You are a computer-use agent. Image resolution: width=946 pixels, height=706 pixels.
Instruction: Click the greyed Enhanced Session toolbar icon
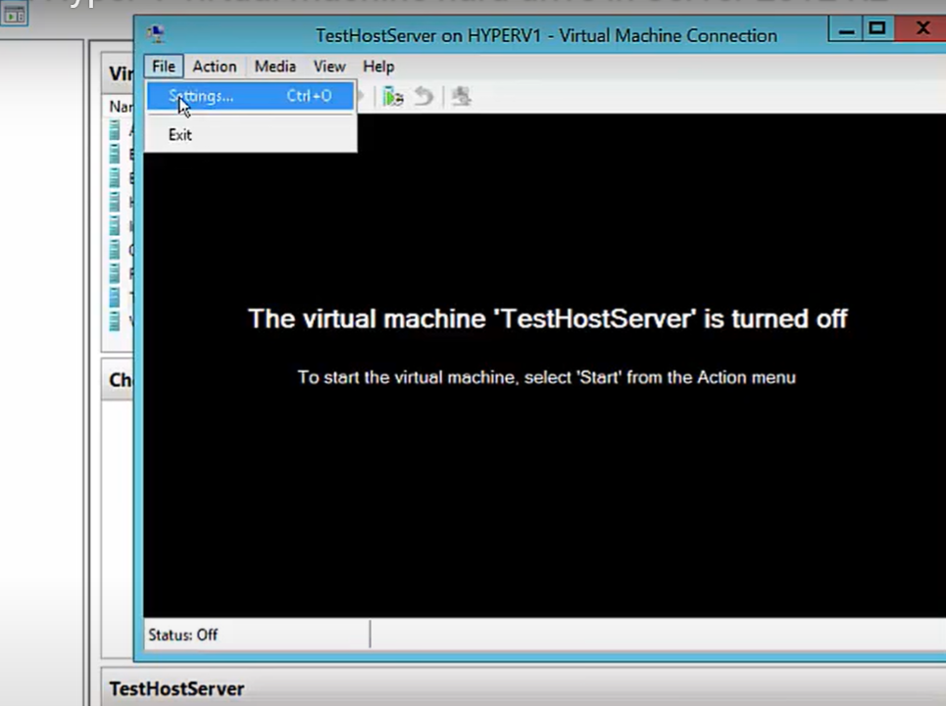[462, 96]
